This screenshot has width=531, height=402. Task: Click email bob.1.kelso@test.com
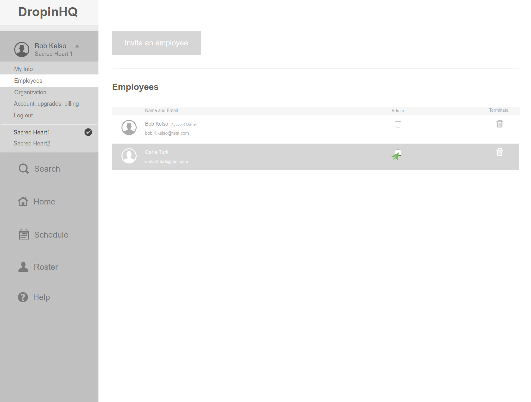click(x=167, y=133)
